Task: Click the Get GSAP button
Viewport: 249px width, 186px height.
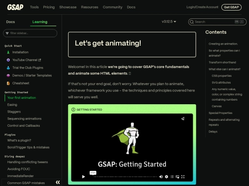Action: [x=231, y=7]
